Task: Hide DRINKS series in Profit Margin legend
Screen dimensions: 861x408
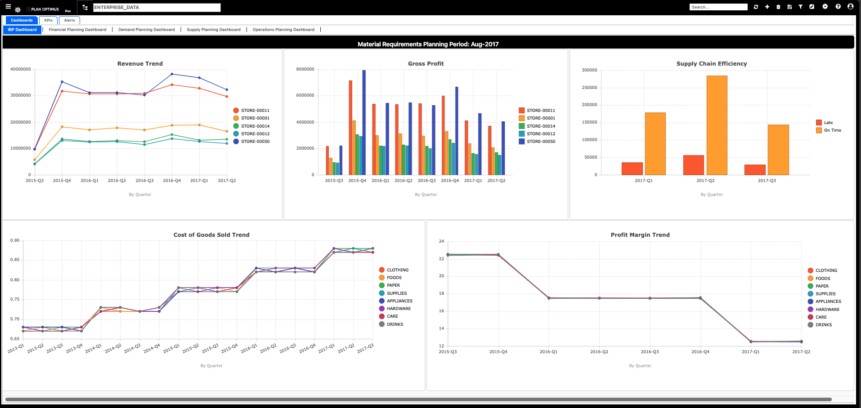Action: [x=820, y=325]
